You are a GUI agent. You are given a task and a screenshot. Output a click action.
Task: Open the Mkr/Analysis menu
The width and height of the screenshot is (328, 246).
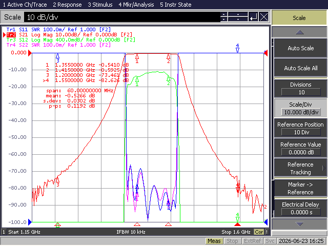point(136,5)
